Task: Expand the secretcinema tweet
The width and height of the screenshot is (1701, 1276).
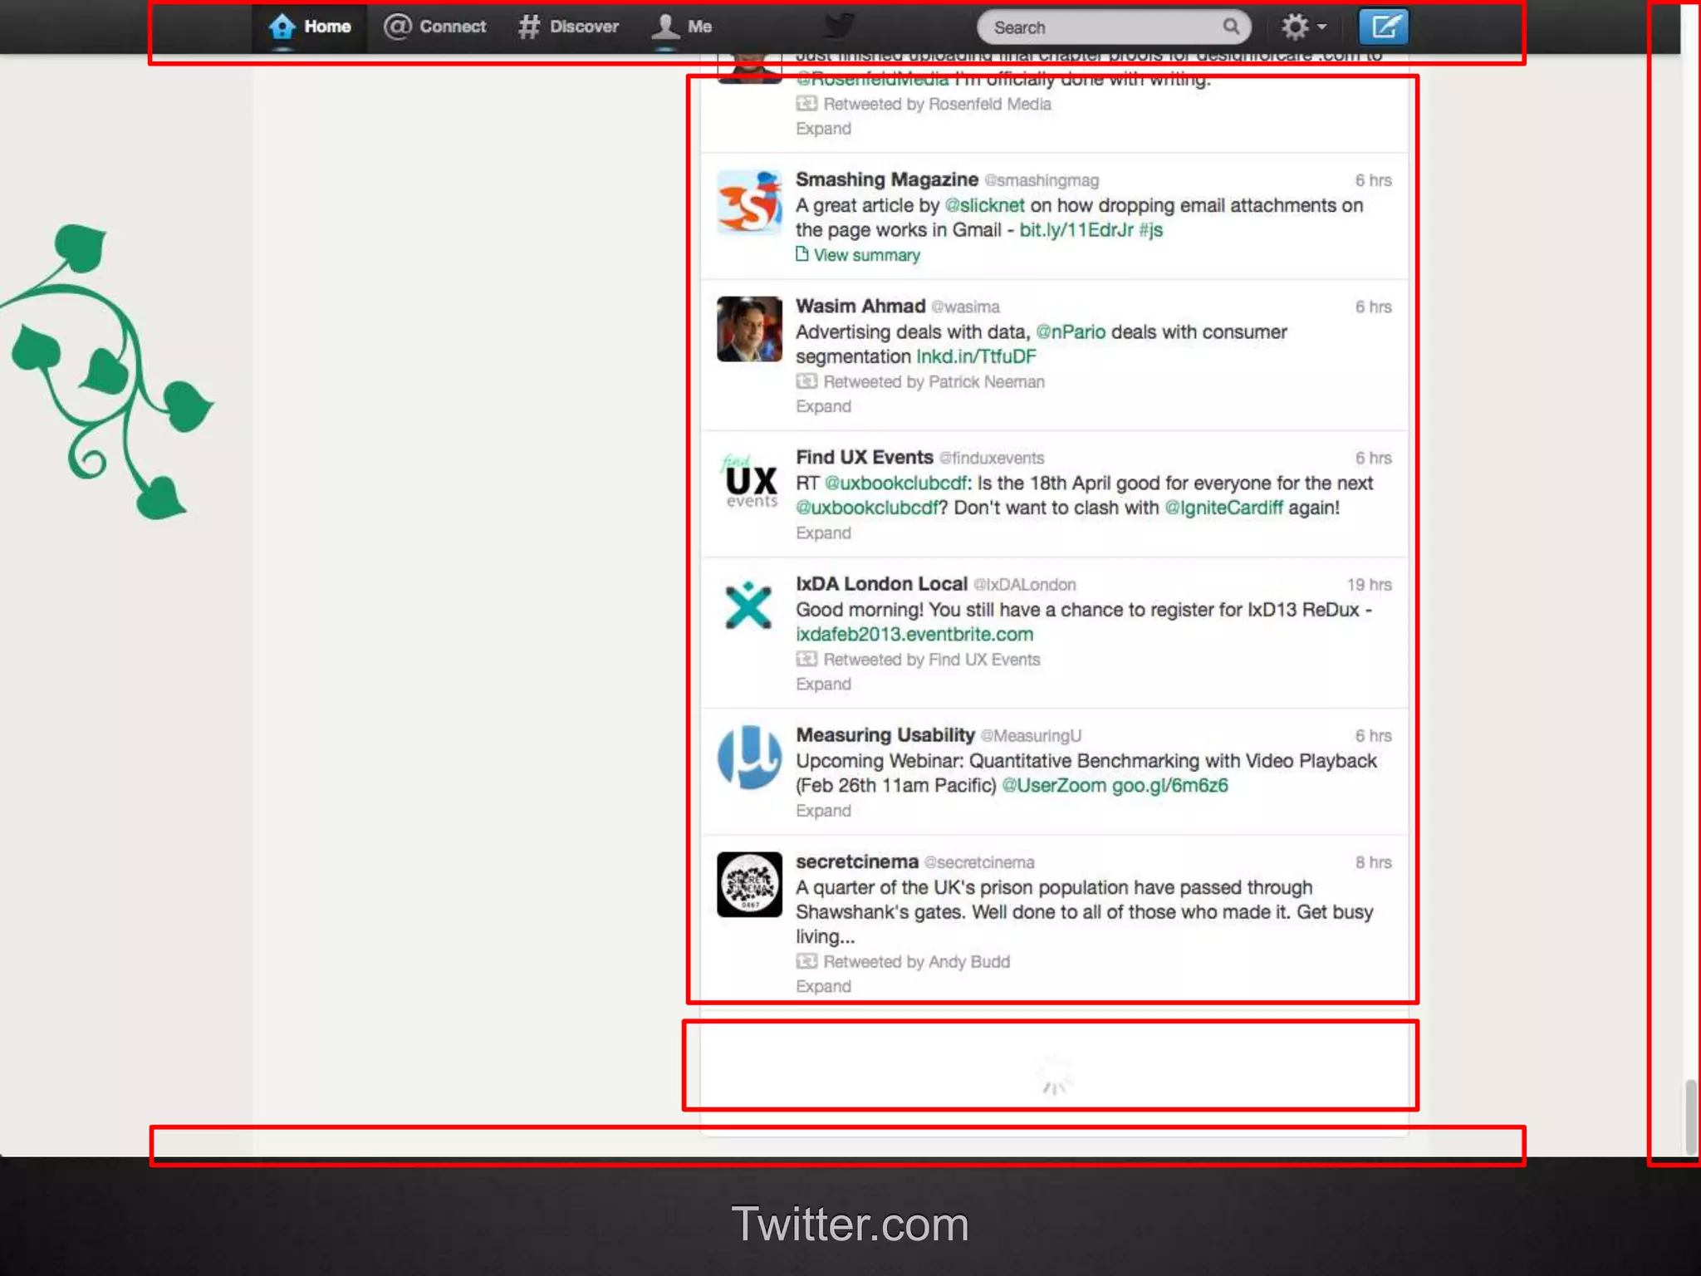Action: pos(823,986)
